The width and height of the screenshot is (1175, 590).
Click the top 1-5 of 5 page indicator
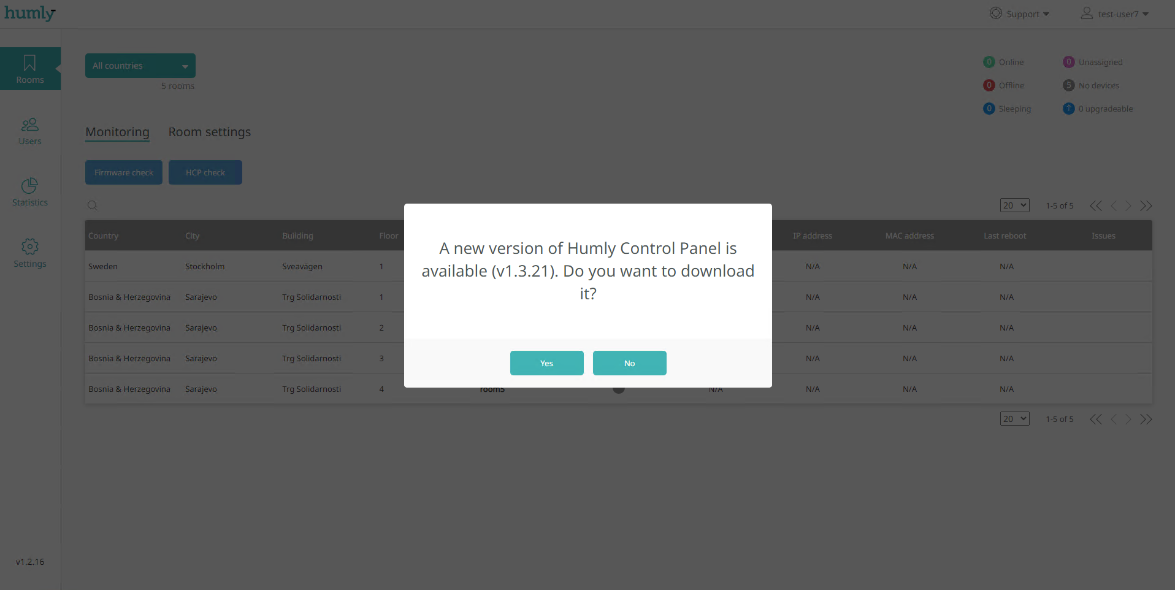[x=1060, y=205]
